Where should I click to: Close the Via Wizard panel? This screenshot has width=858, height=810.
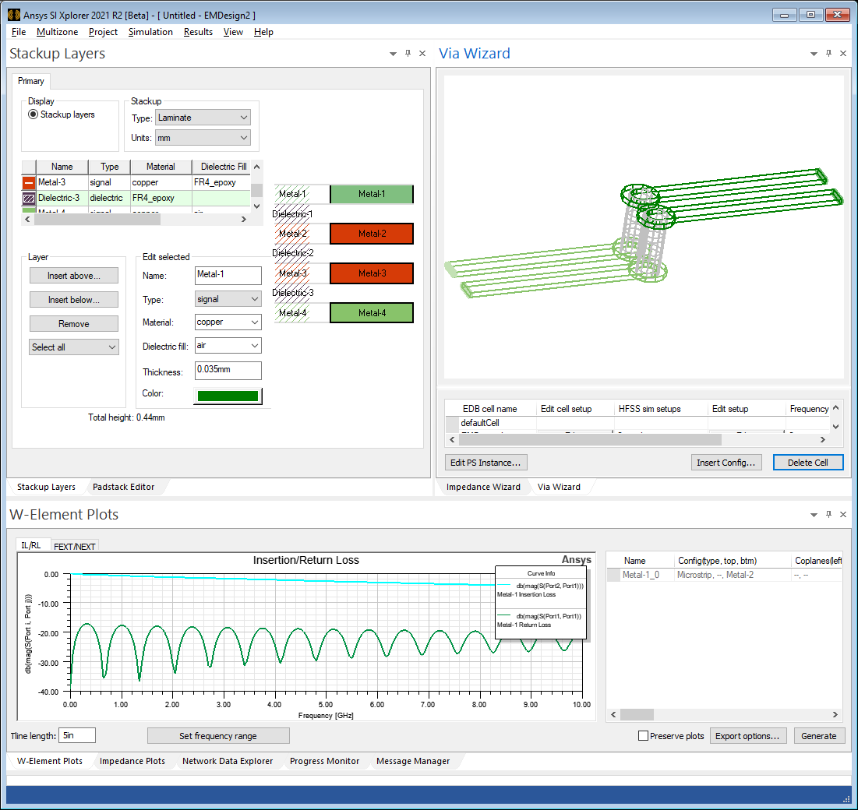(842, 54)
